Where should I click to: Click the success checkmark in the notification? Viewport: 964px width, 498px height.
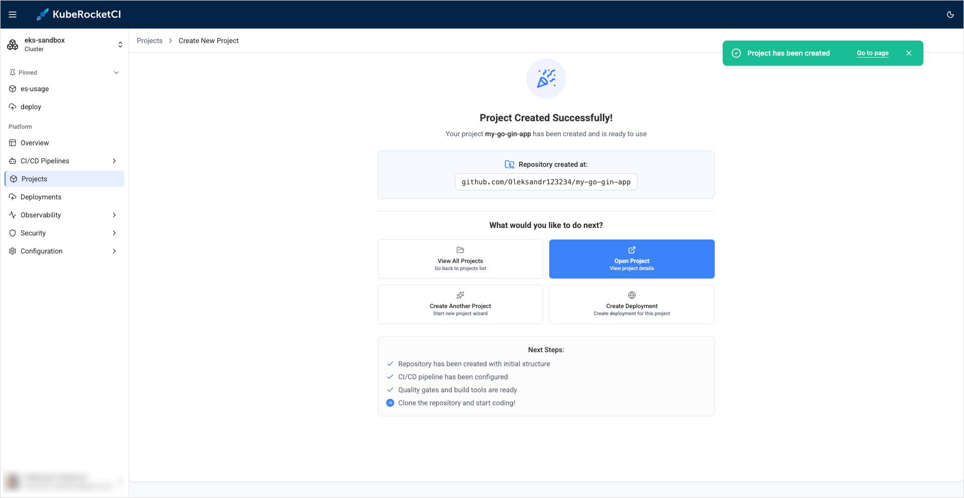pos(736,53)
